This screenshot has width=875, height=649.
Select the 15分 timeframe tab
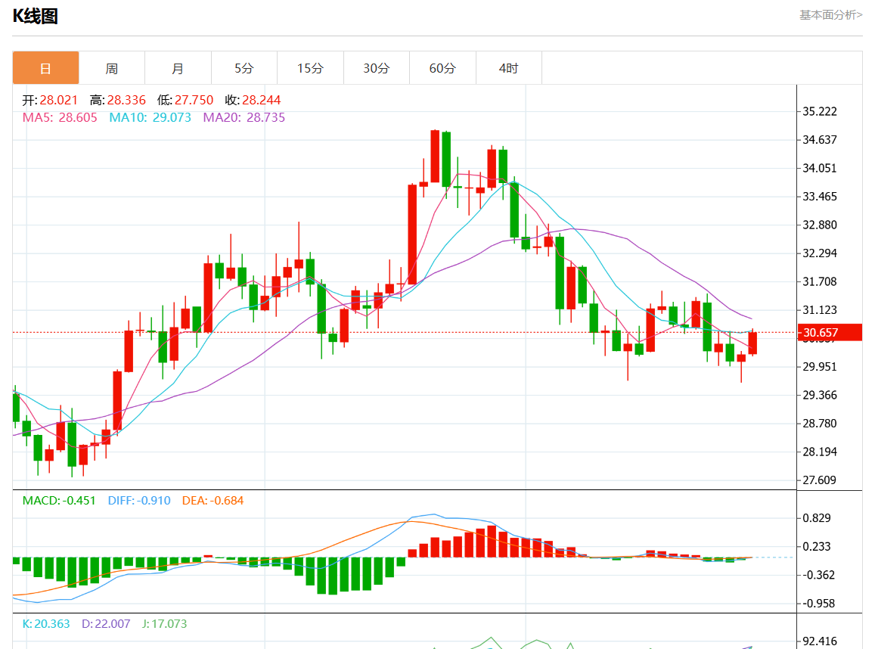310,68
